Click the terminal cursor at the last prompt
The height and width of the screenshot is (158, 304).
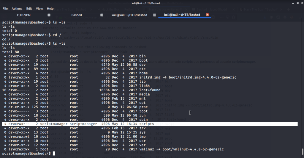coord(54,153)
